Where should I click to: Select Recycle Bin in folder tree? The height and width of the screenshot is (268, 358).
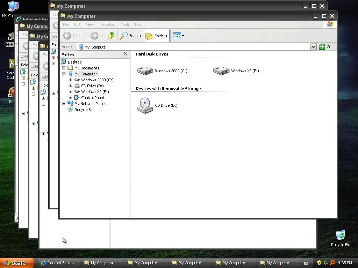click(84, 109)
